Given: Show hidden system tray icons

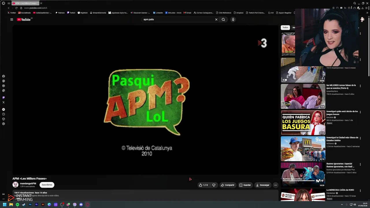Looking at the screenshot, I should [x=342, y=205].
